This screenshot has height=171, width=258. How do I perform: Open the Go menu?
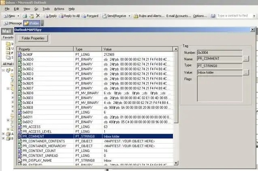(36, 9)
